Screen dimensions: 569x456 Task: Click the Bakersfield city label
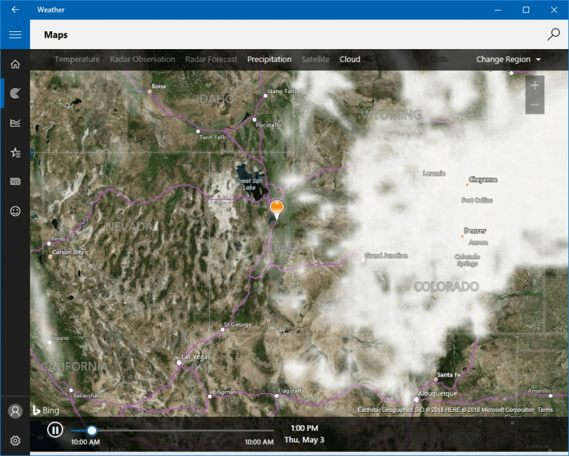(x=87, y=396)
